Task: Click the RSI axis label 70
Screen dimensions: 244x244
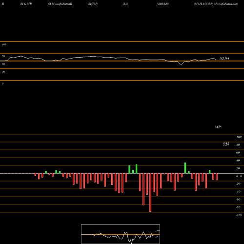Action: pyautogui.click(x=3, y=56)
